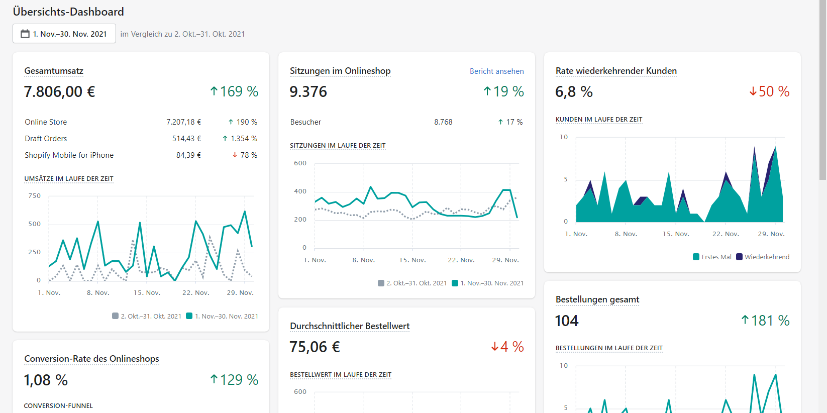Click the 9.376 sessions value
827x413 pixels.
[x=308, y=92]
